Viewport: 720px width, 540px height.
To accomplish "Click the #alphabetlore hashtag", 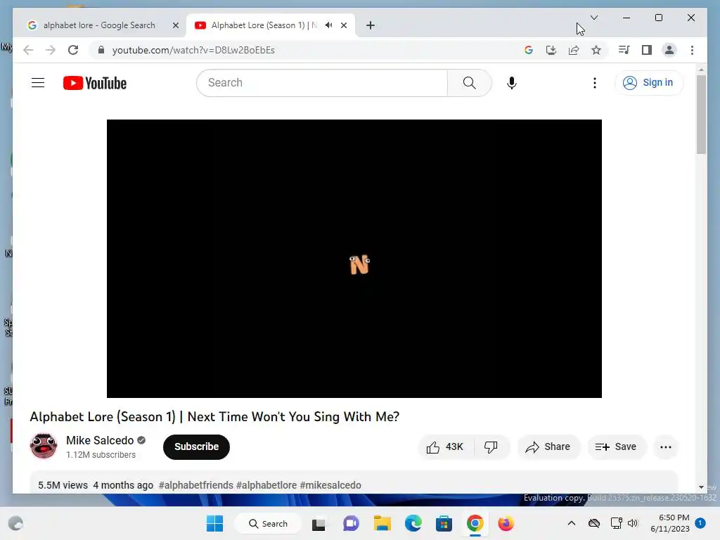I will click(266, 485).
